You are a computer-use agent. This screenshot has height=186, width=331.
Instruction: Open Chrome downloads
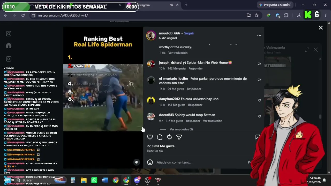tap(299, 15)
